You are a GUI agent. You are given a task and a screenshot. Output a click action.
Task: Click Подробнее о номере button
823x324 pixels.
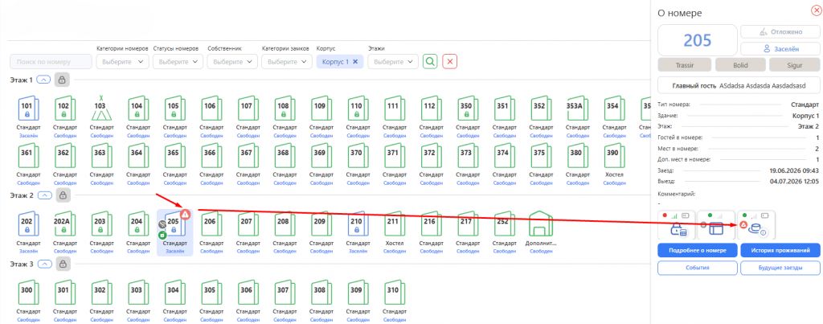[x=697, y=251]
